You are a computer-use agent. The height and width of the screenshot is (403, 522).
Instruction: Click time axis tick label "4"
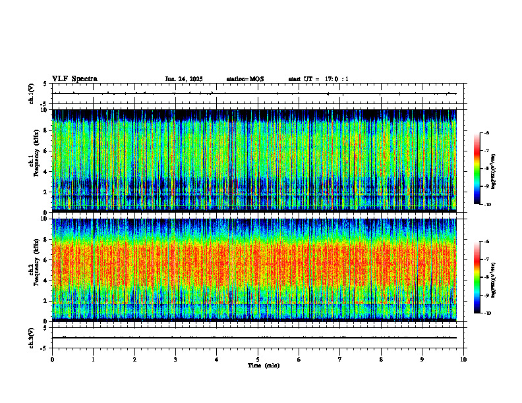216,360
